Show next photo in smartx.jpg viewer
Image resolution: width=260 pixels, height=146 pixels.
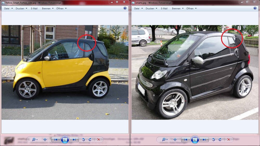pos(204,140)
